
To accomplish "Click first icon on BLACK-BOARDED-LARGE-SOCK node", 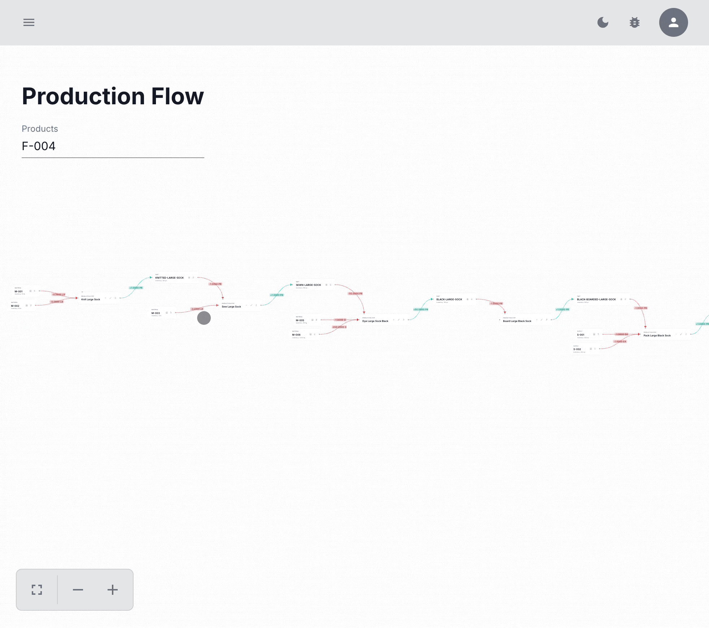I will click(621, 299).
